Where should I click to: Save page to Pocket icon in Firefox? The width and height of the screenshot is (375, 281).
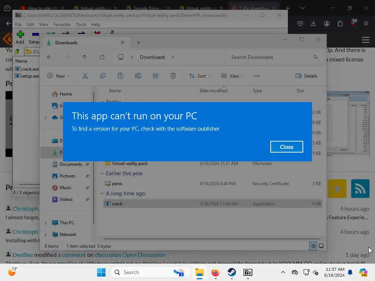[300, 23]
